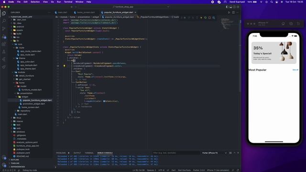Open macOS Spotlight search icon
Screen dimensions: 306x172
[x=272, y=2]
